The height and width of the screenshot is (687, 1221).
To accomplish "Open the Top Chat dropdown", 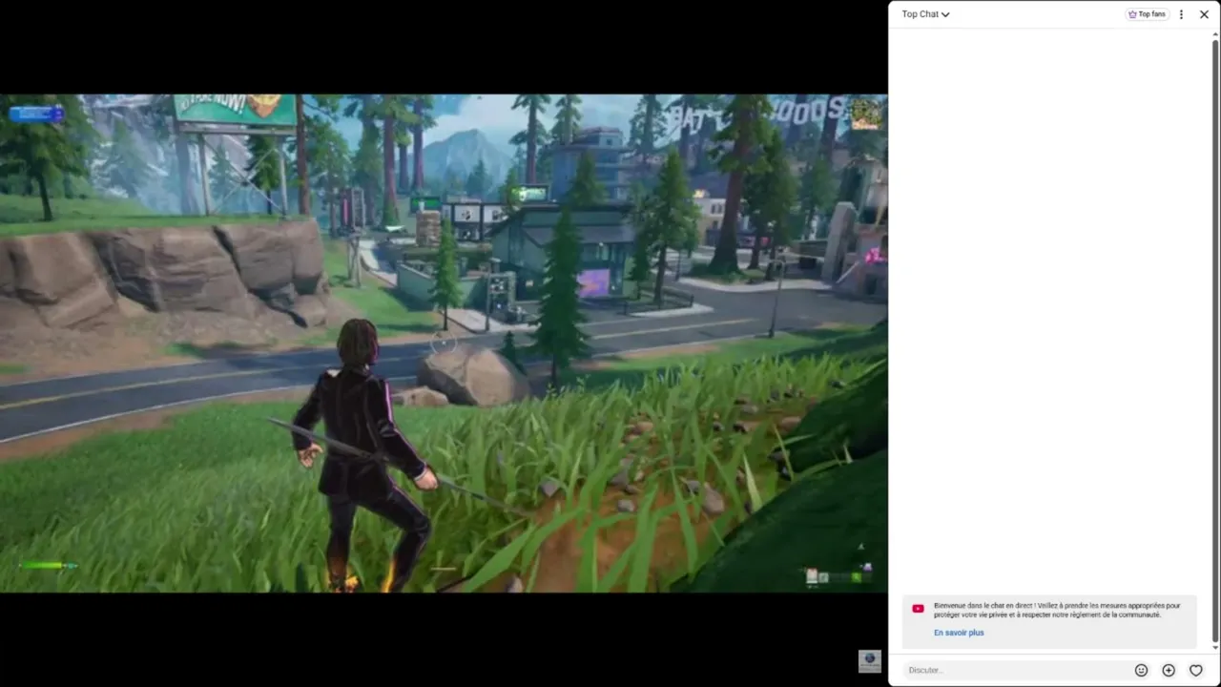I will 925,14.
